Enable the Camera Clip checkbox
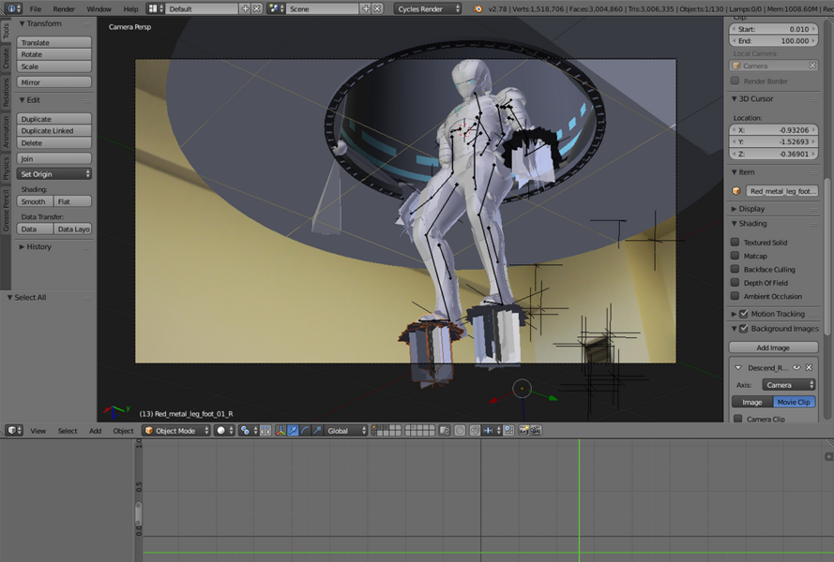834x562 pixels. pos(737,419)
